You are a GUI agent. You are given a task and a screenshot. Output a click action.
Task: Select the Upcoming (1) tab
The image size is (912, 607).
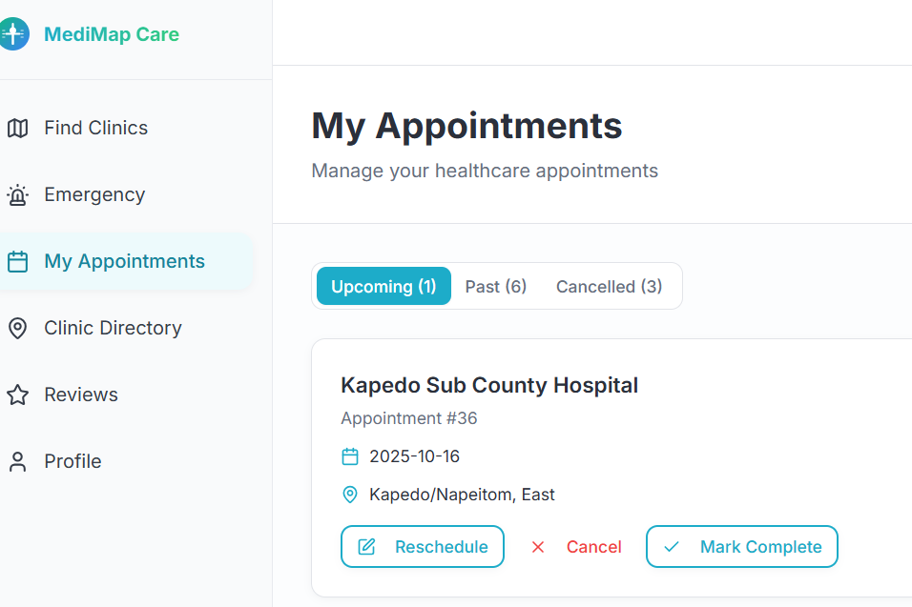(x=383, y=287)
